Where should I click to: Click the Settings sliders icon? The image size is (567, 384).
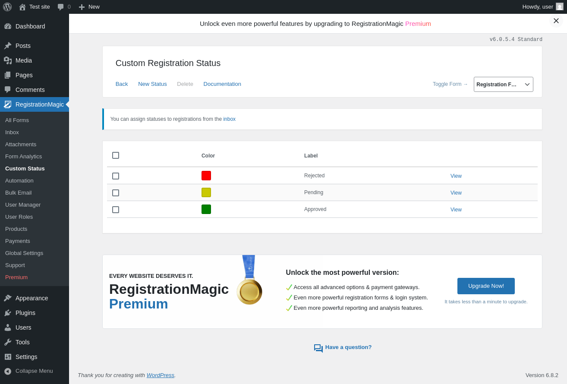point(8,357)
